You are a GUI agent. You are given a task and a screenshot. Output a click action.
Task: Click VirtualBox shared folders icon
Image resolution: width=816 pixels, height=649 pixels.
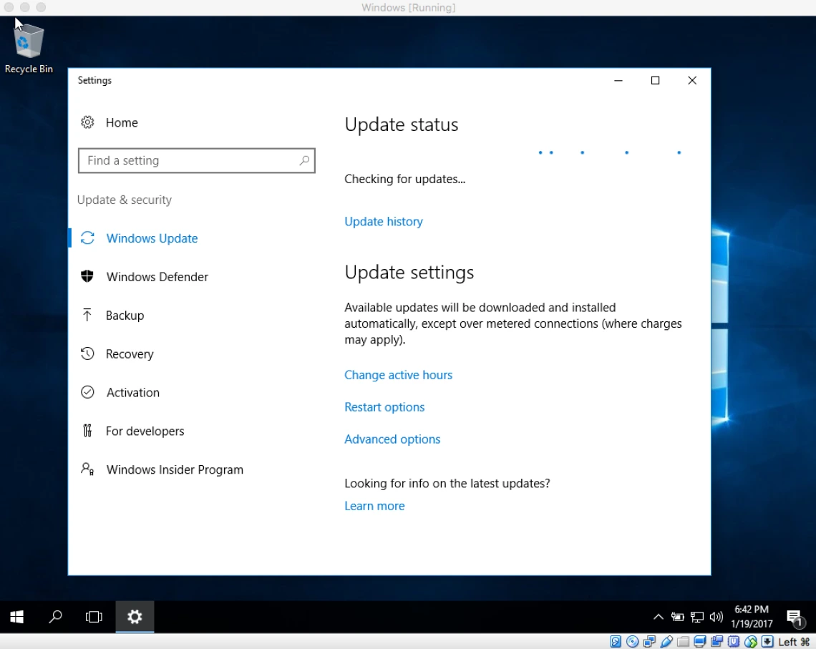[683, 642]
